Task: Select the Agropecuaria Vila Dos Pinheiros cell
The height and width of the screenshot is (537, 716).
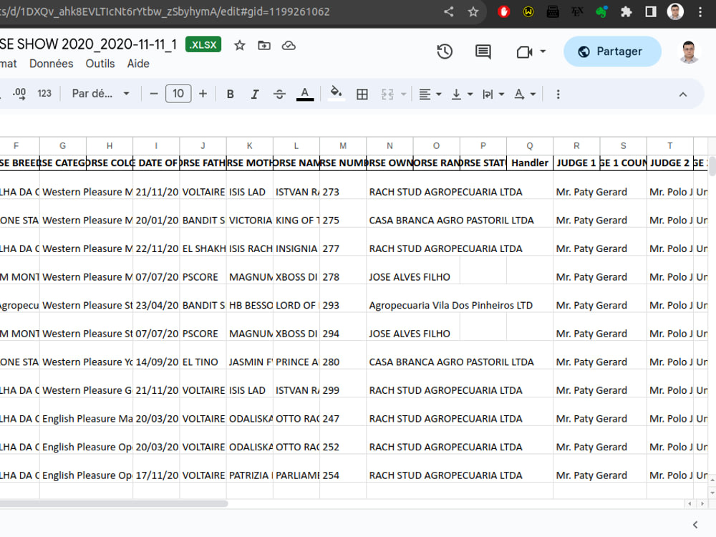Action: click(450, 305)
